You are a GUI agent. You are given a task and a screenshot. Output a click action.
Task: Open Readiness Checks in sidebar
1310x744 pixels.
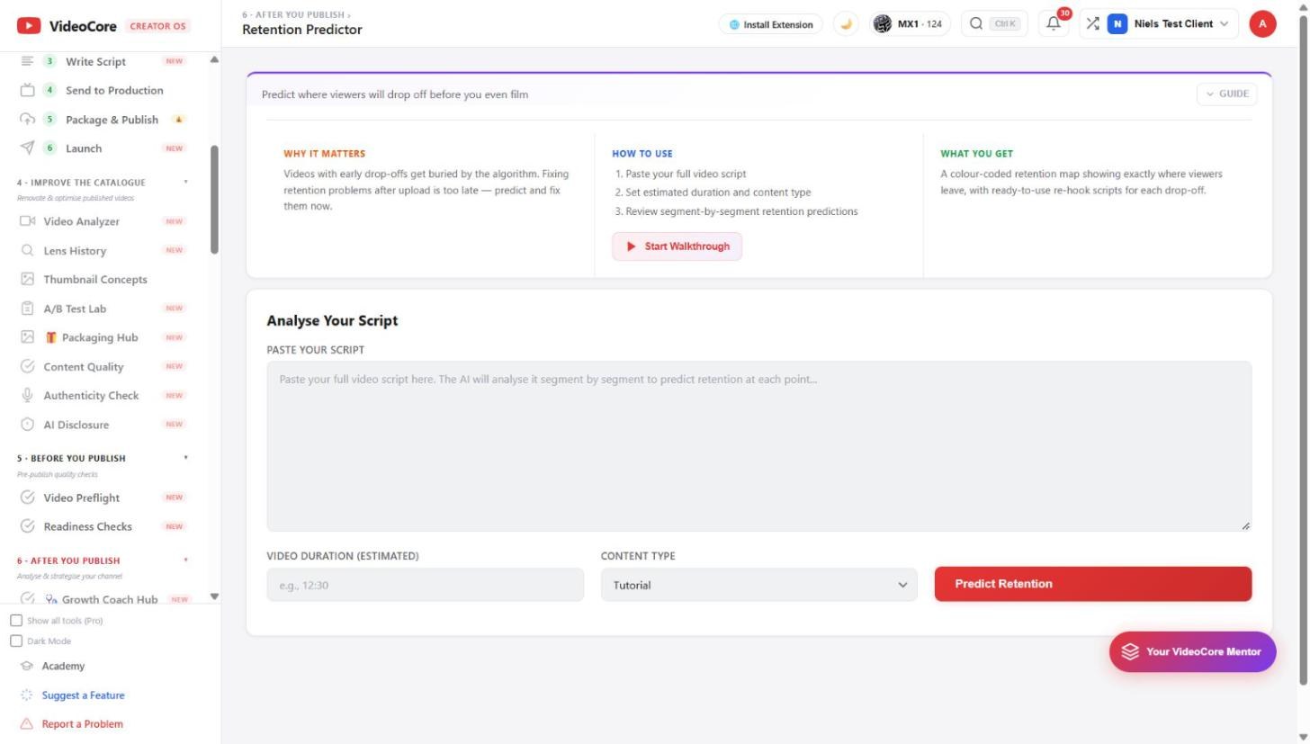click(102, 526)
